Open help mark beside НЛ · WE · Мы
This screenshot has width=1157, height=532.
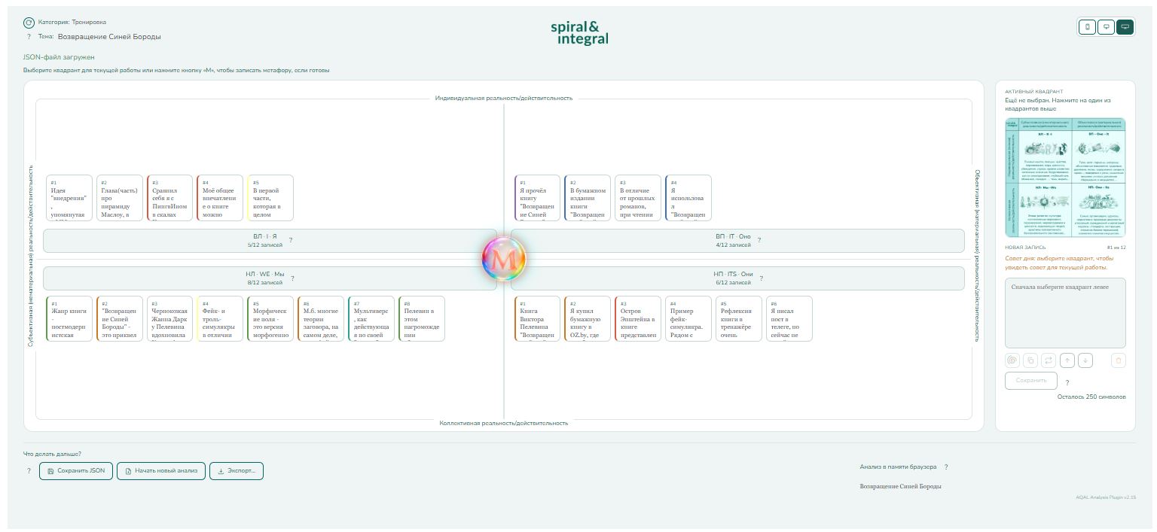292,278
